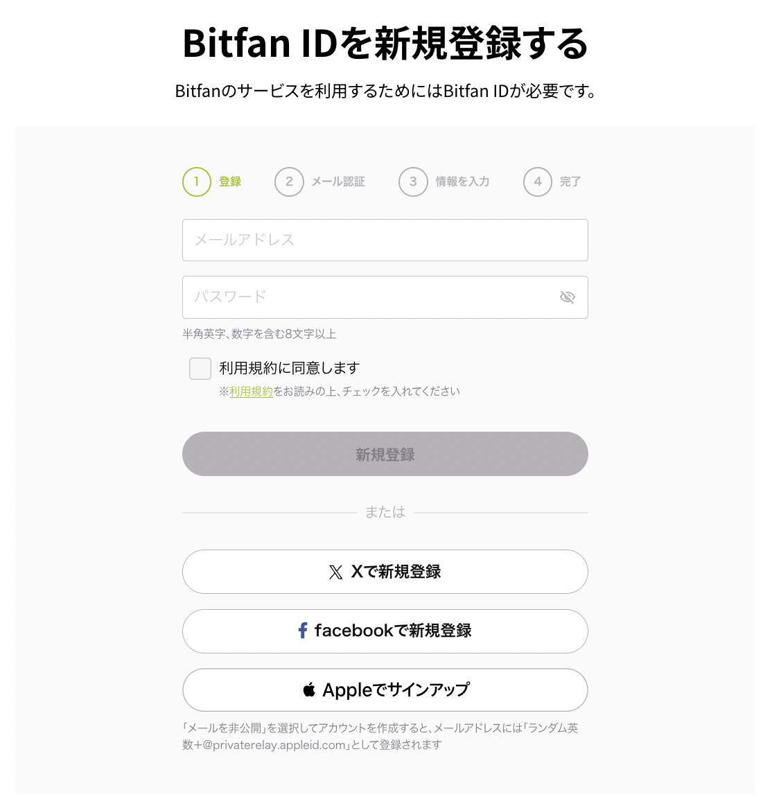Screen dimensions: 772x808
Task: Select the メール認証 step label
Action: 338,182
